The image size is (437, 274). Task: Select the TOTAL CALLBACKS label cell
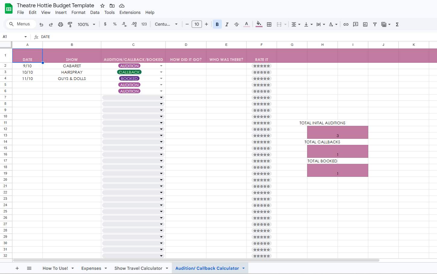click(322, 142)
